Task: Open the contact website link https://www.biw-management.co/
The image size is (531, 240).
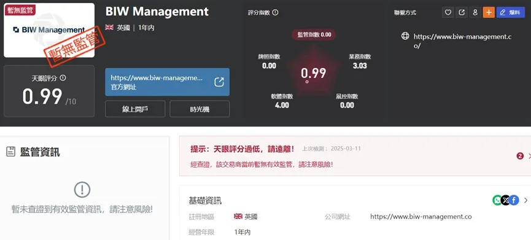Action: pyautogui.click(x=462, y=41)
